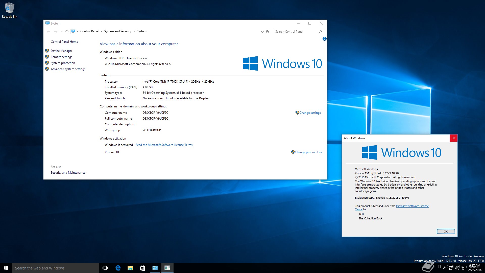The height and width of the screenshot is (273, 485).
Task: Click the 'Windows is activated' text
Action: point(119,145)
